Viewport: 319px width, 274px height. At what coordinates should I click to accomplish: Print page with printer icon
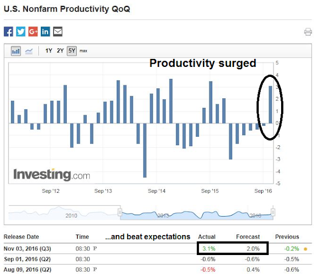[x=308, y=32]
